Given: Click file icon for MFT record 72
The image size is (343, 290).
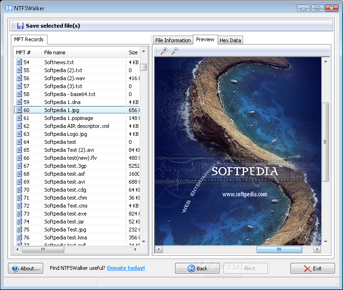Looking at the screenshot, I should coord(19,206).
